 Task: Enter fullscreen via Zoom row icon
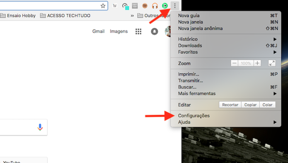[272, 63]
